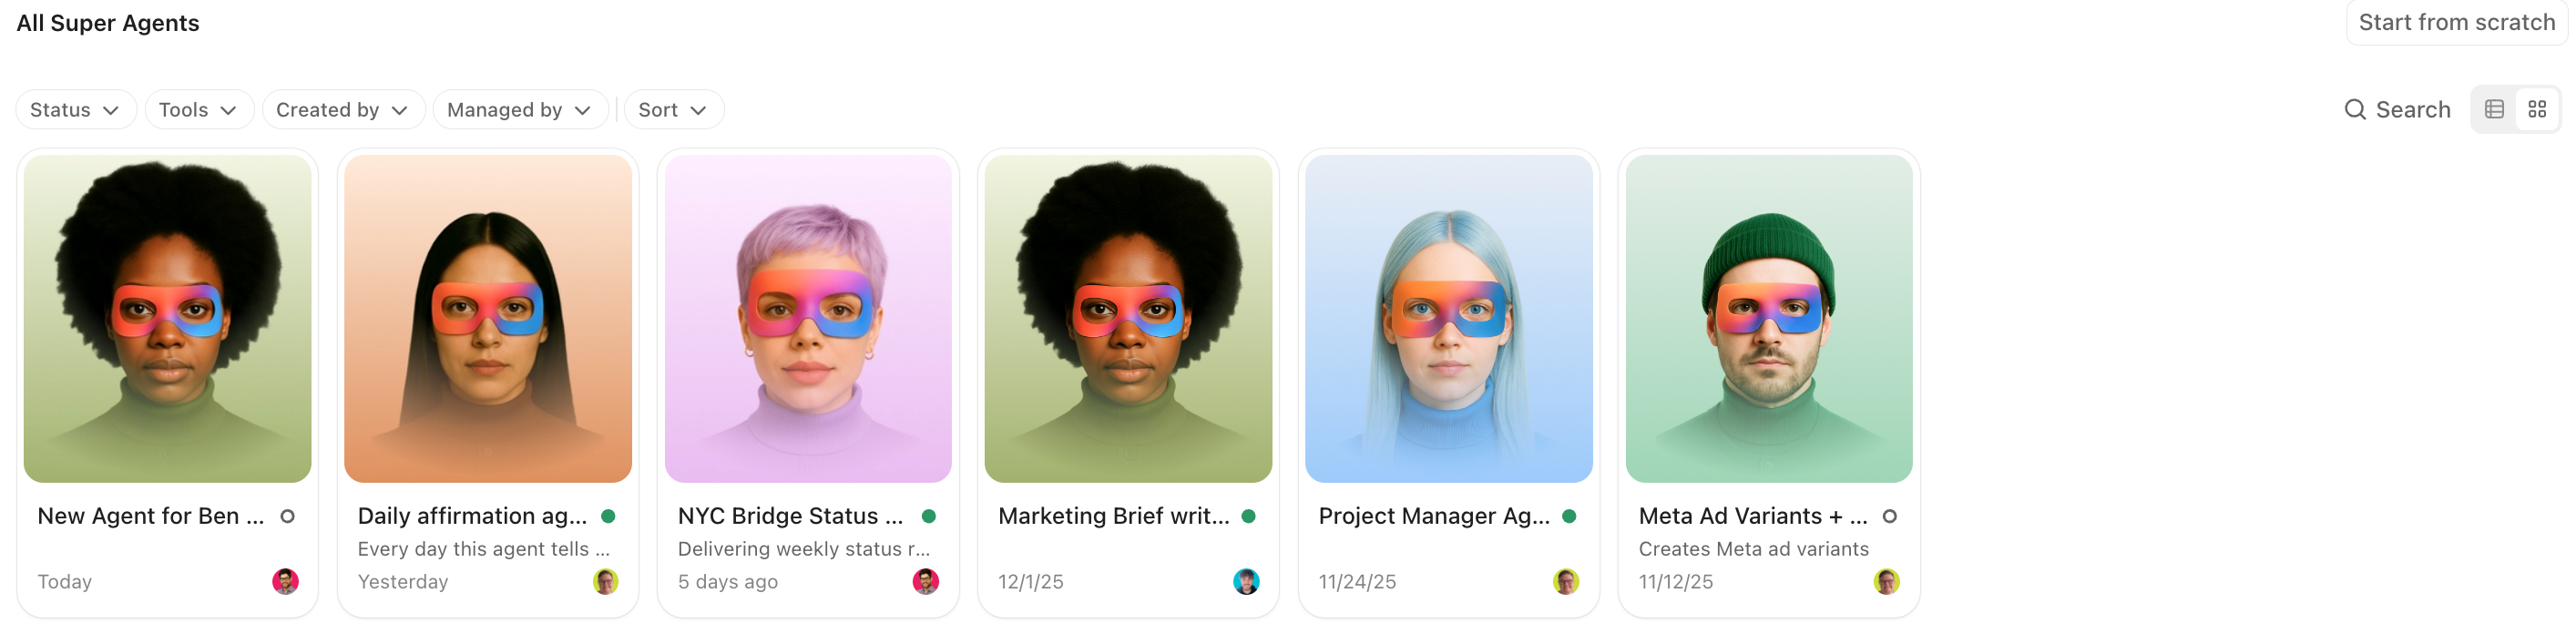Viewport: 2576px width, 634px height.
Task: Toggle the status indicator on Meta Ad Variants
Action: click(1890, 517)
